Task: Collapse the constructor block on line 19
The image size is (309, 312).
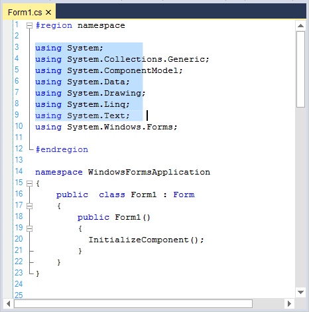Action: (x=29, y=228)
